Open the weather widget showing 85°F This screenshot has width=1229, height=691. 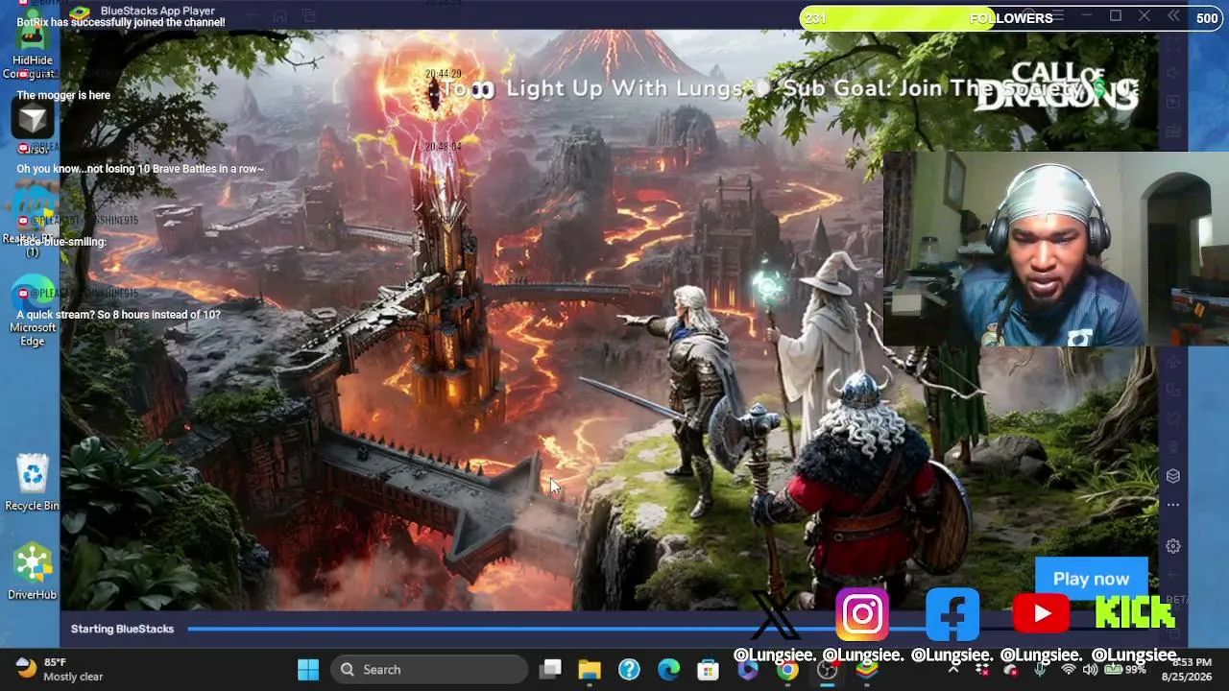click(x=60, y=669)
